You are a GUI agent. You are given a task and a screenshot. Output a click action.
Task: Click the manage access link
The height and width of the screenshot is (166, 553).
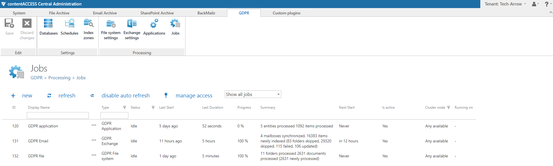click(194, 96)
